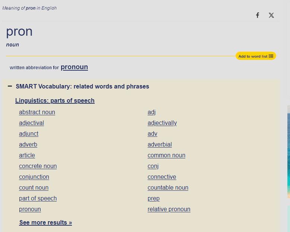Open the conjunction entry

coord(34,177)
